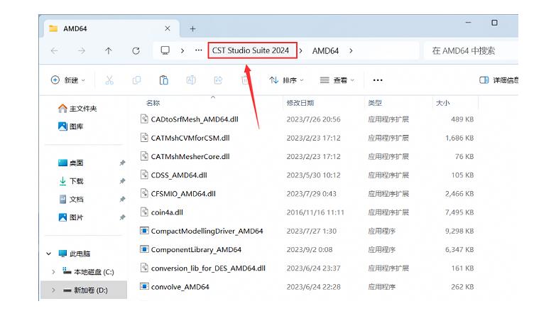Select 新加卷 (D:) drive
Image resolution: width=556 pixels, height=316 pixels.
[85, 290]
